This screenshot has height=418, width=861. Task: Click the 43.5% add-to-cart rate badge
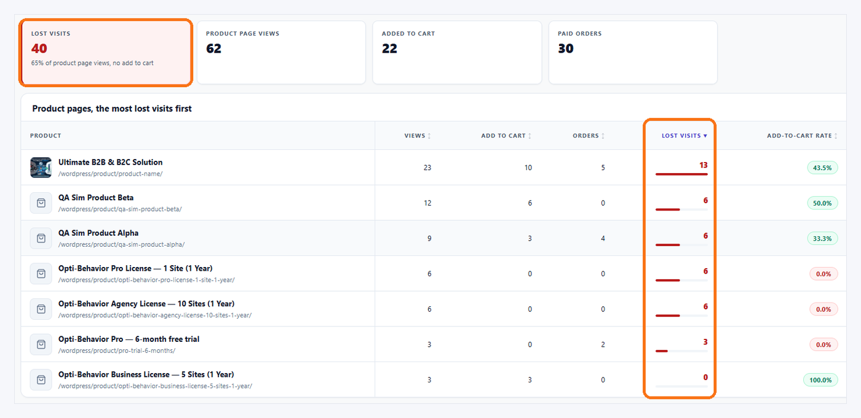(822, 168)
